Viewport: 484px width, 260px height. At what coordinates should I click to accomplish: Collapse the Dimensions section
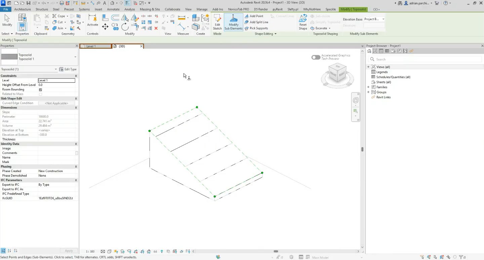76,107
